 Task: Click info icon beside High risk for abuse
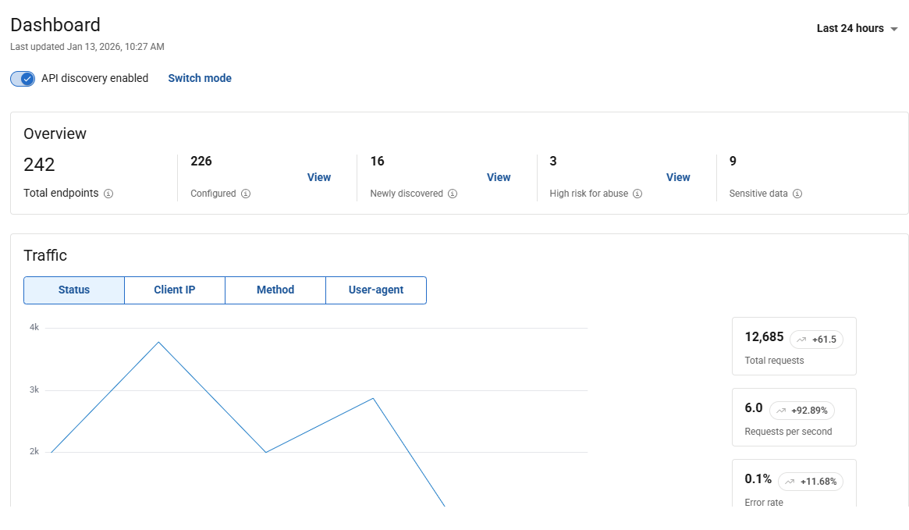click(x=637, y=194)
